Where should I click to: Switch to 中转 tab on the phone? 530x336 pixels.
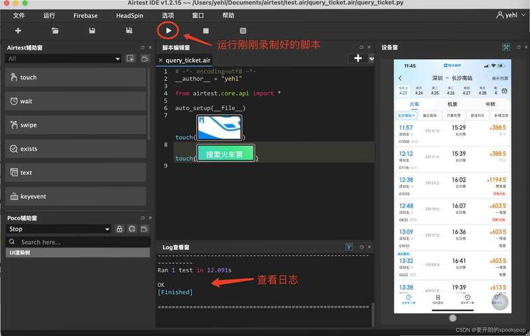[490, 105]
